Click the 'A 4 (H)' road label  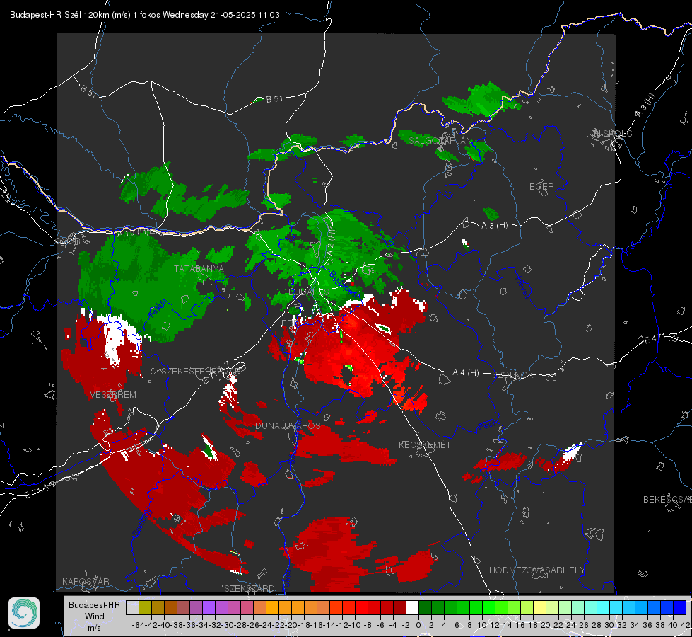(466, 373)
